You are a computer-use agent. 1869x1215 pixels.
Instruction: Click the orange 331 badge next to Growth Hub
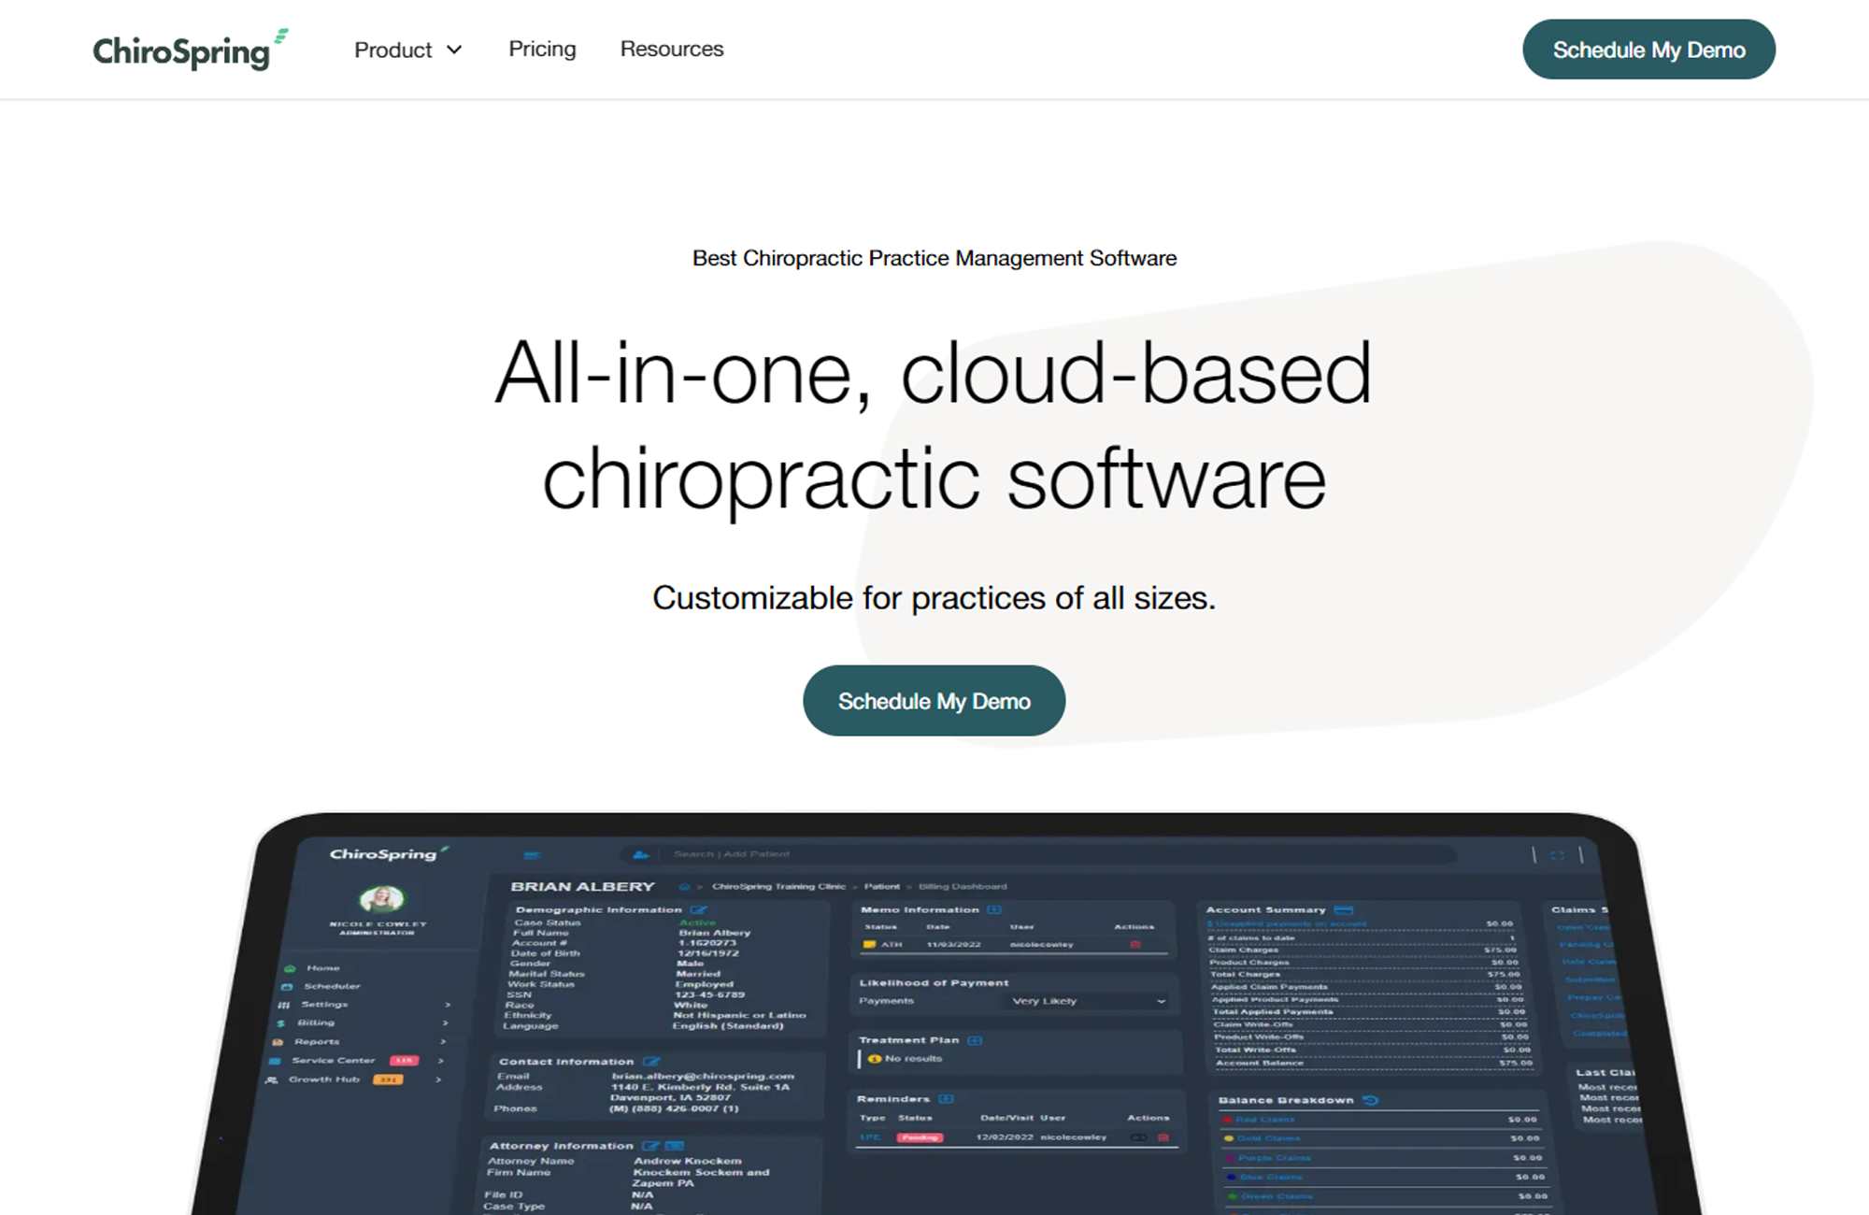(388, 1079)
